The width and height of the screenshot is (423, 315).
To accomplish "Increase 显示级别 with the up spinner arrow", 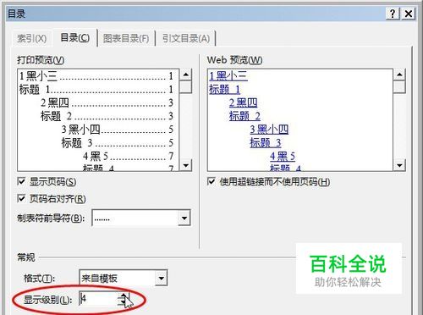I will pos(124,296).
